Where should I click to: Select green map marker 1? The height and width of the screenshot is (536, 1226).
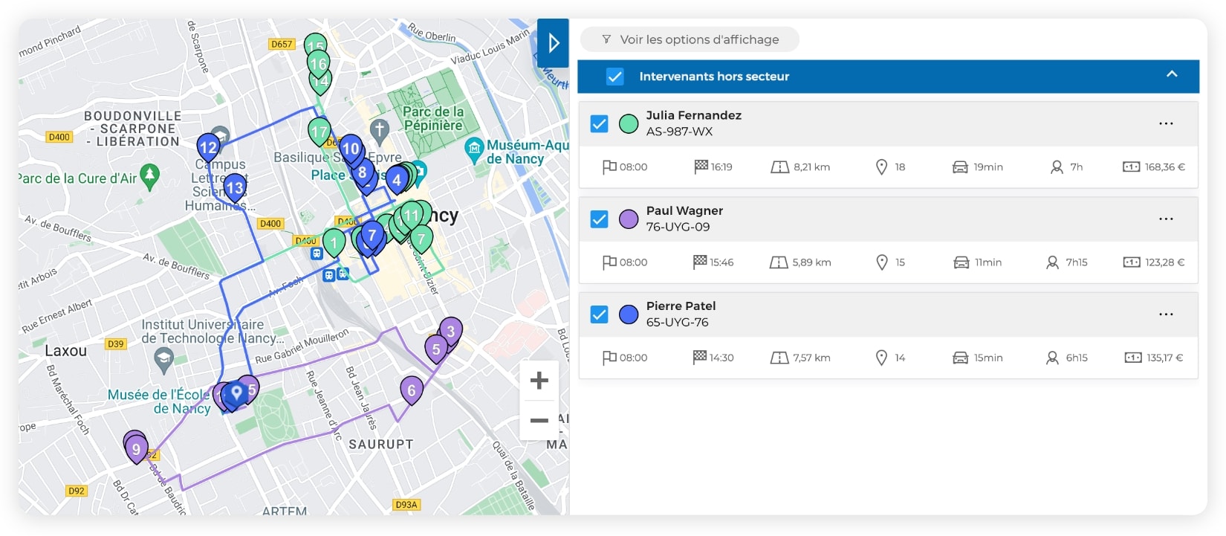(x=334, y=242)
